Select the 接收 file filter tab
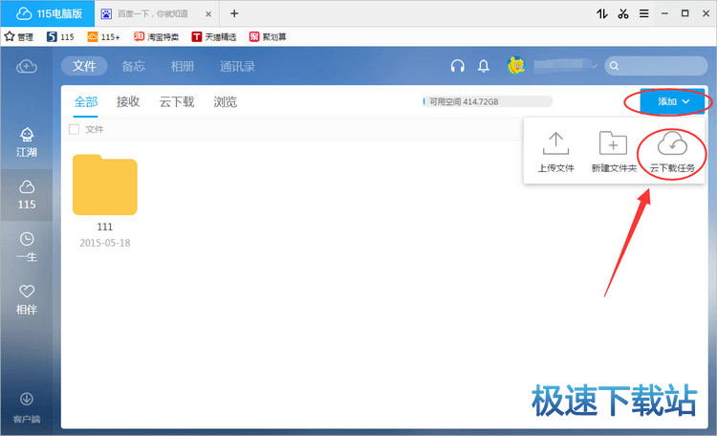The height and width of the screenshot is (436, 717). click(128, 101)
